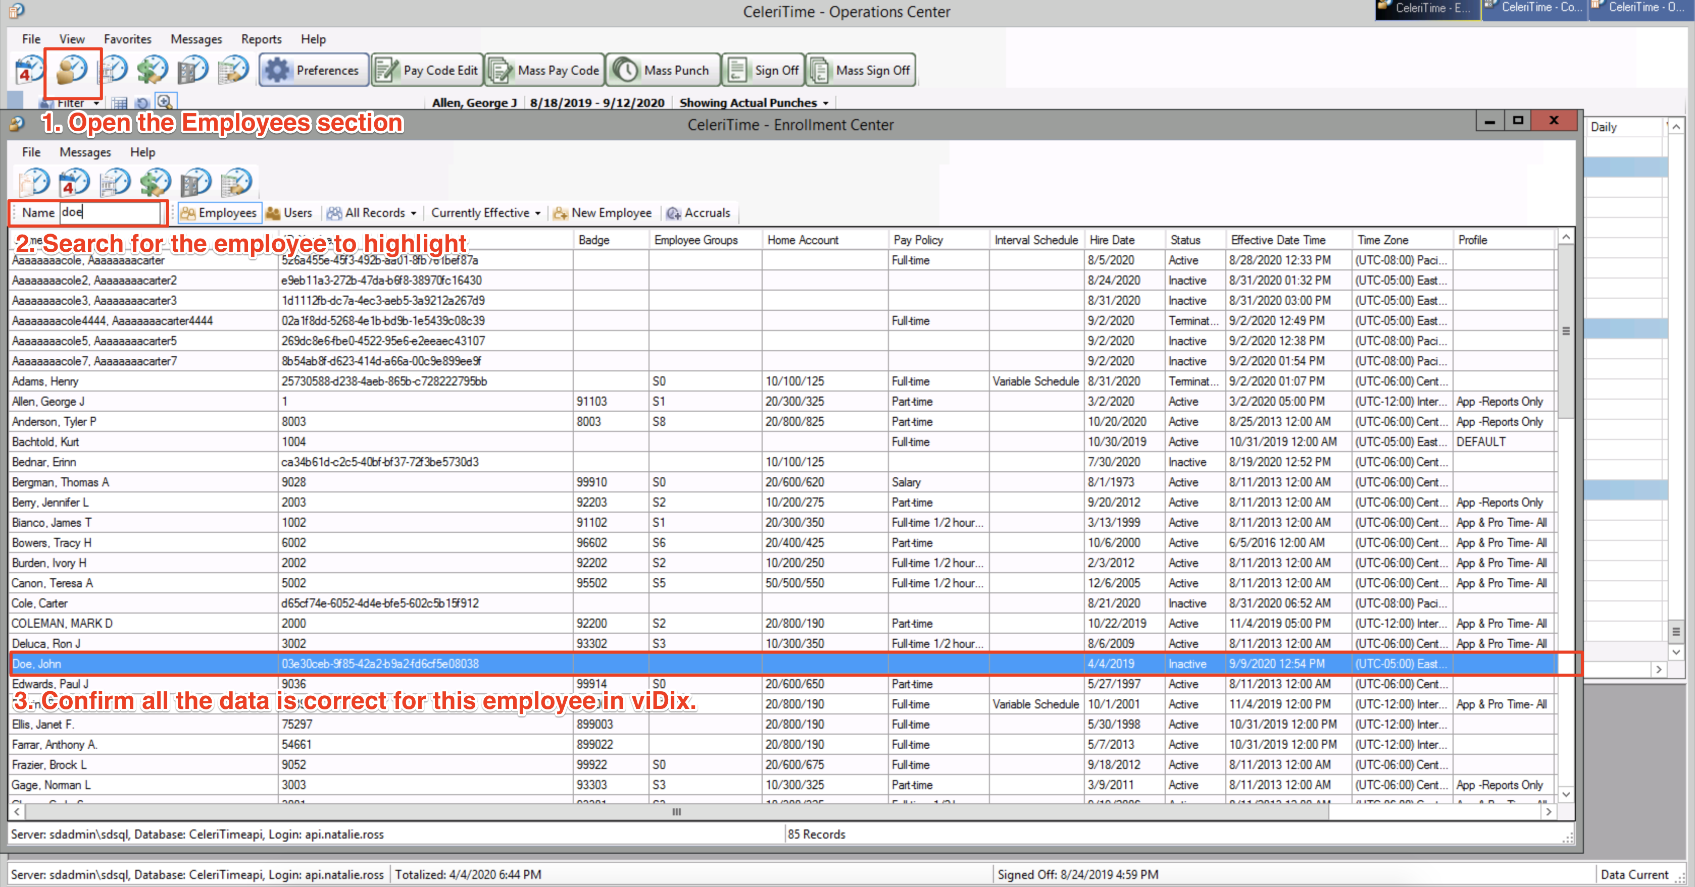
Task: Click the grid table icon beside the Filter dropdown
Action: [x=119, y=103]
